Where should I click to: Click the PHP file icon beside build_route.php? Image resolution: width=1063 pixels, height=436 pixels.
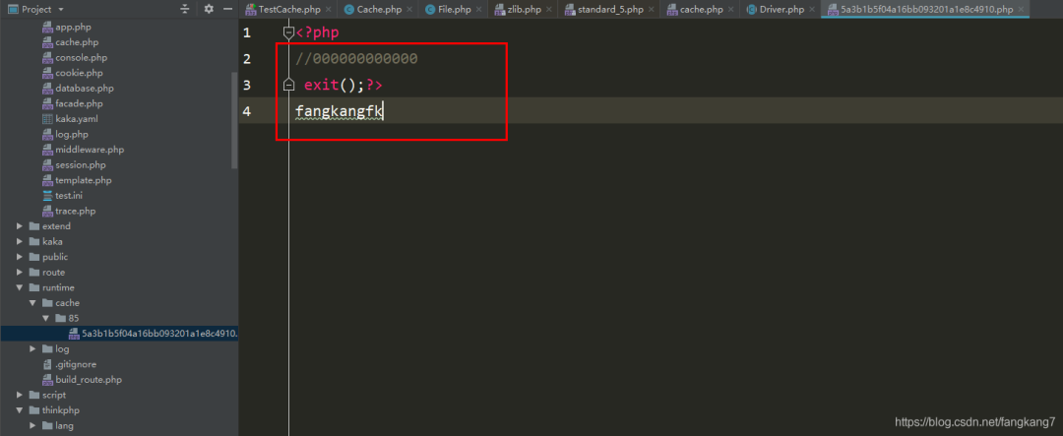pyautogui.click(x=47, y=380)
